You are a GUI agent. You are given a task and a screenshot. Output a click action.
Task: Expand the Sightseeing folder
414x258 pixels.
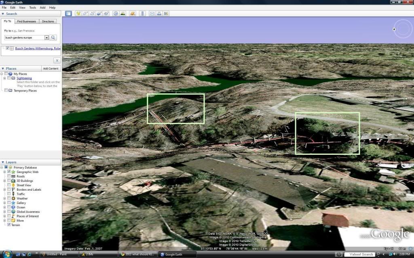coord(4,78)
